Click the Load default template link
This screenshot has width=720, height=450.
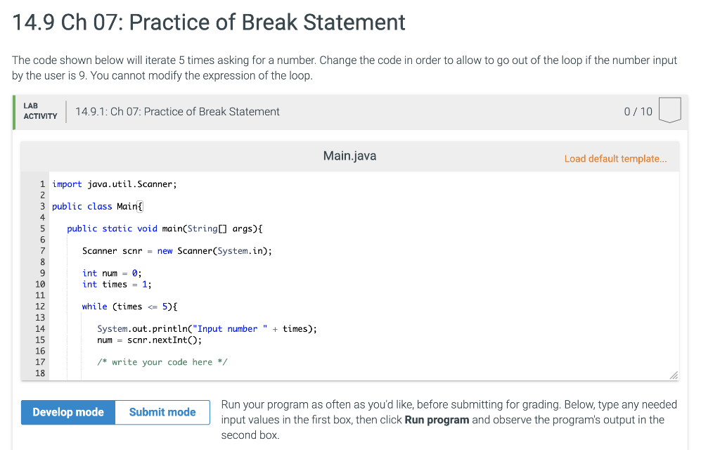pos(615,159)
